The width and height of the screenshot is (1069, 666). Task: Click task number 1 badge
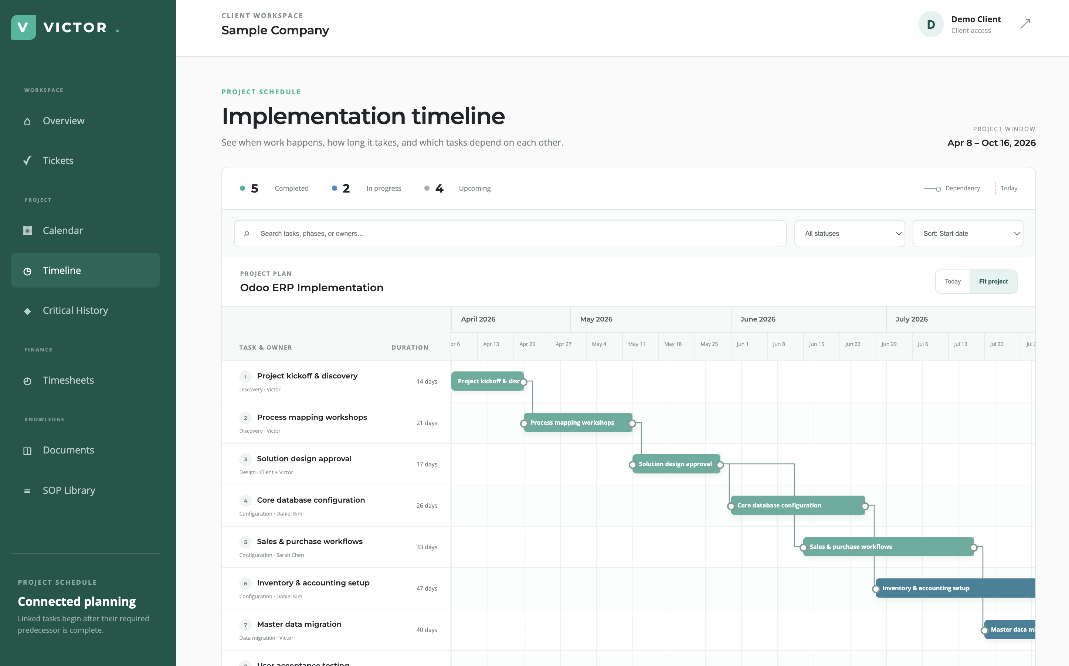pos(245,377)
